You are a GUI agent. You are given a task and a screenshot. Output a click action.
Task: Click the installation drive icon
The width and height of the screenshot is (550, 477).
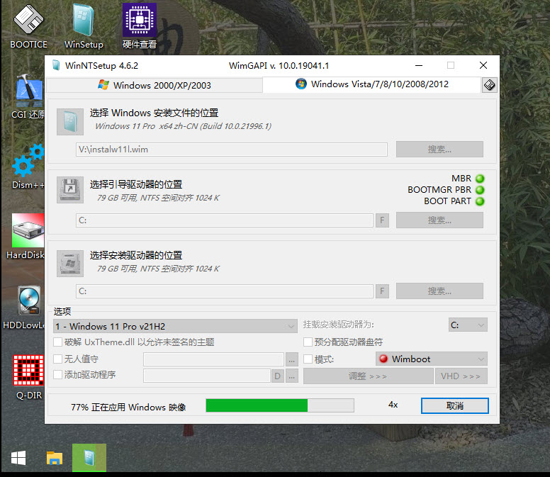click(70, 264)
